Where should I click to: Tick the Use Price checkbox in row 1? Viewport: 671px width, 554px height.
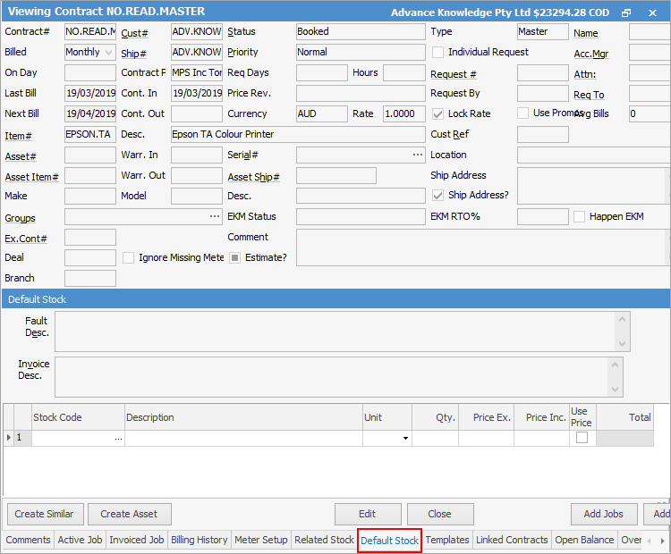click(x=582, y=437)
